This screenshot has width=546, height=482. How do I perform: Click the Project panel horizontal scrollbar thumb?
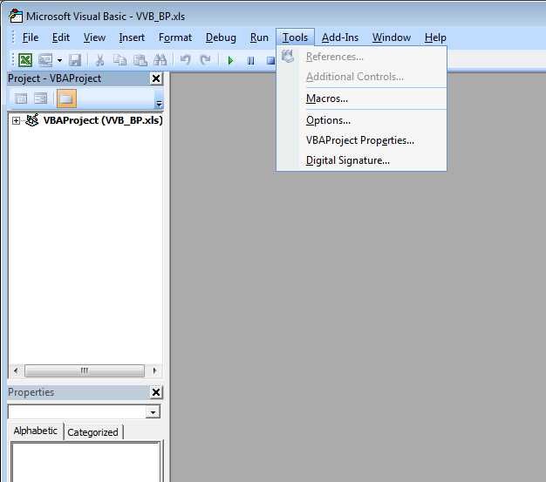tap(84, 370)
